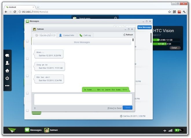
Task: Click the AirDroid paper plane logo
Action: [x=12, y=130]
